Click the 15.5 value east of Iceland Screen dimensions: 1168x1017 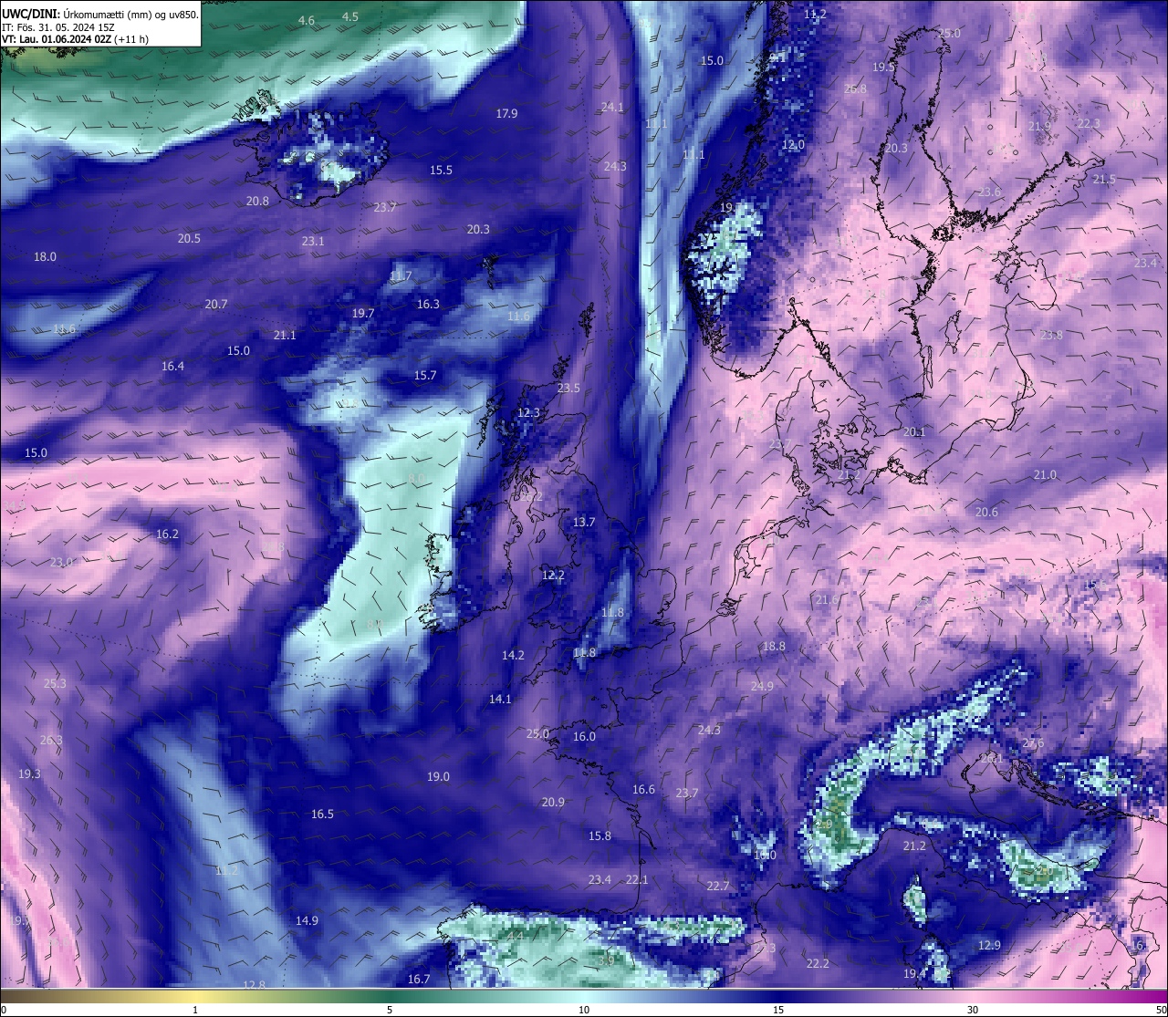click(x=442, y=170)
